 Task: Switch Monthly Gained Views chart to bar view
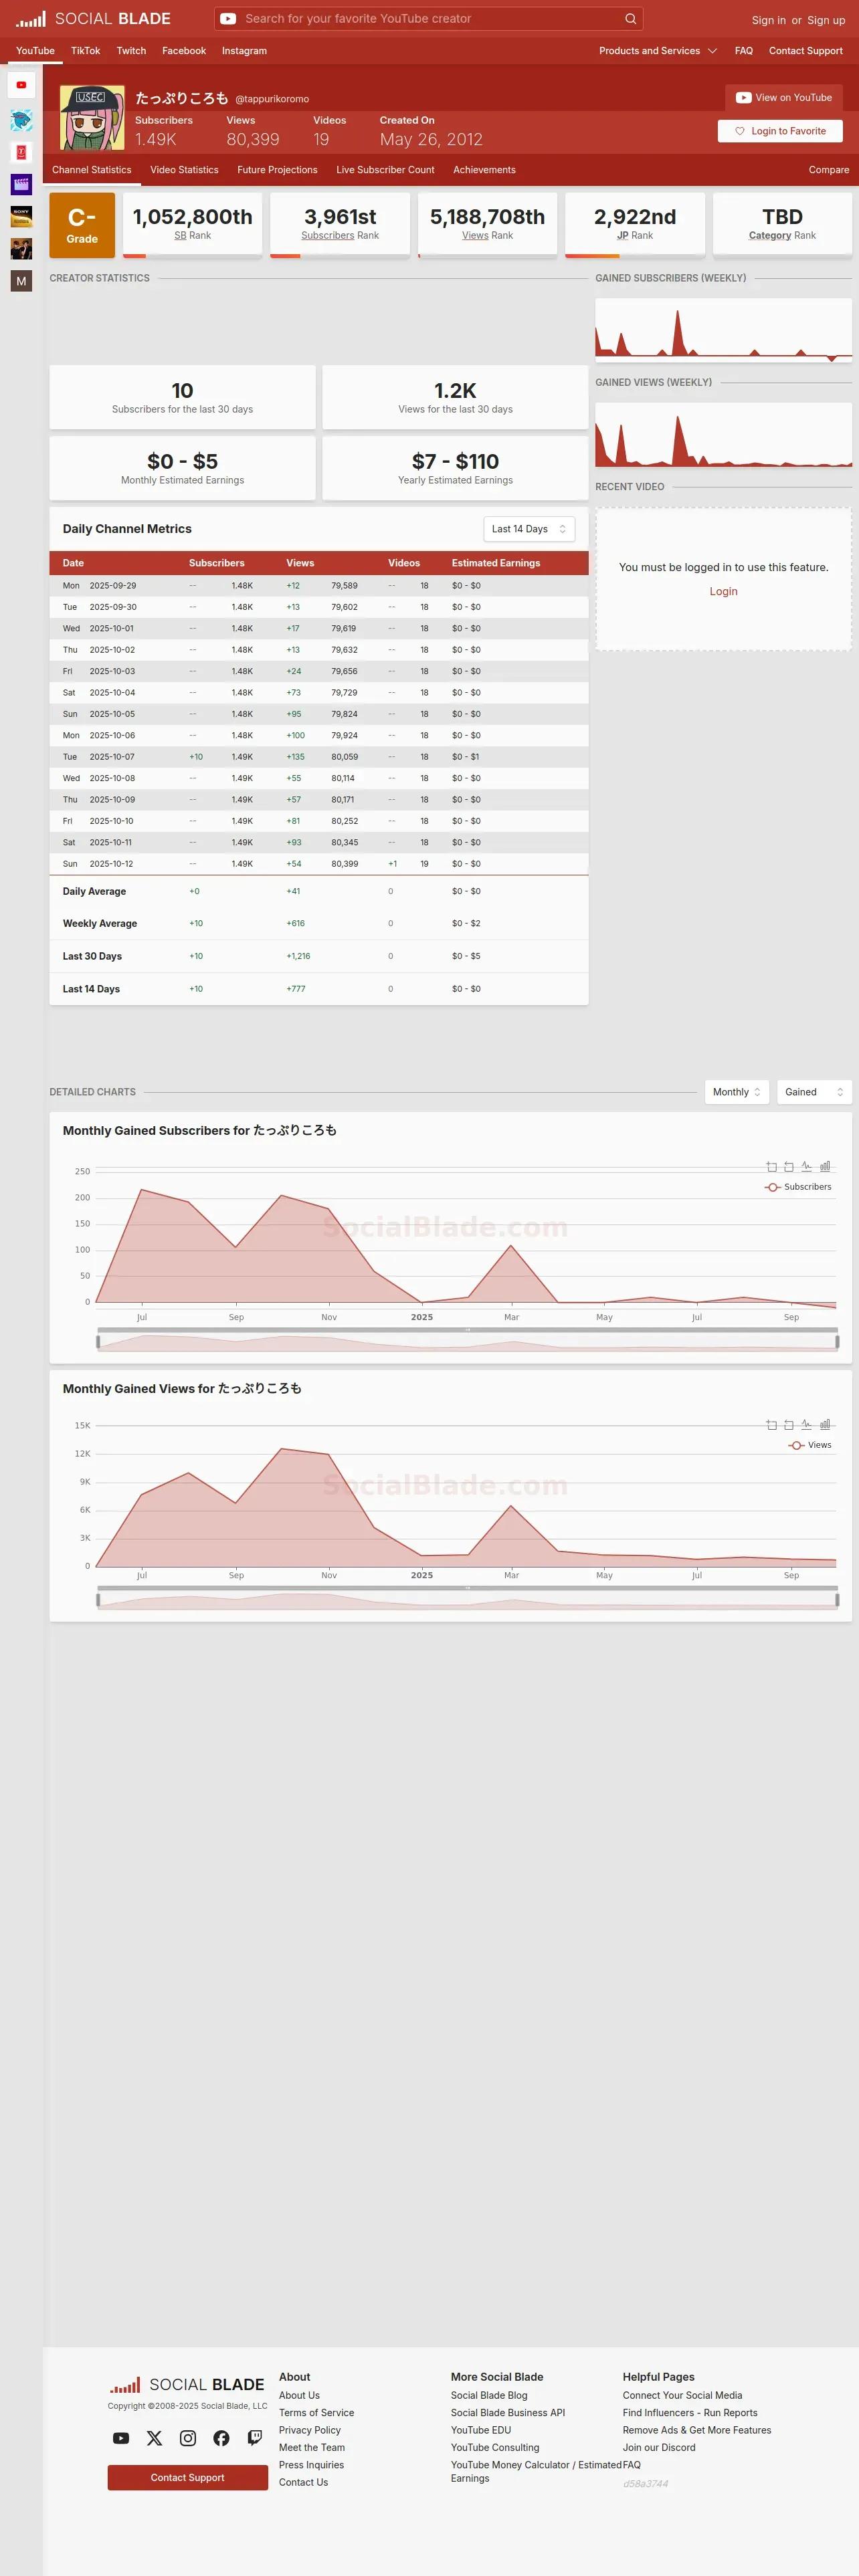825,1424
